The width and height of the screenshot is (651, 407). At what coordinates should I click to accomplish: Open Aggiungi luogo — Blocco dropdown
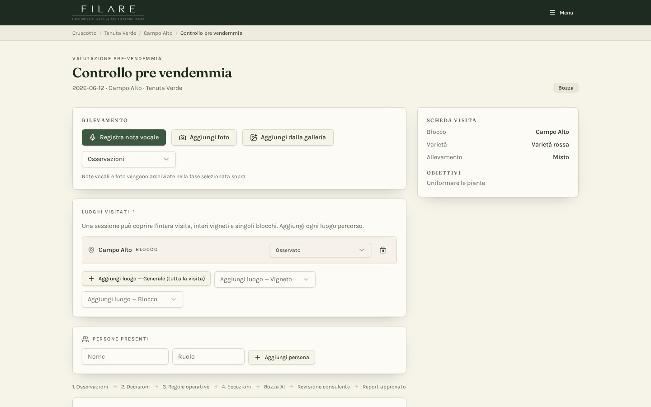click(x=132, y=299)
